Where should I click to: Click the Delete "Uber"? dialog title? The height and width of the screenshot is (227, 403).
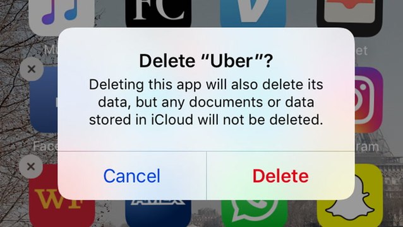click(206, 61)
